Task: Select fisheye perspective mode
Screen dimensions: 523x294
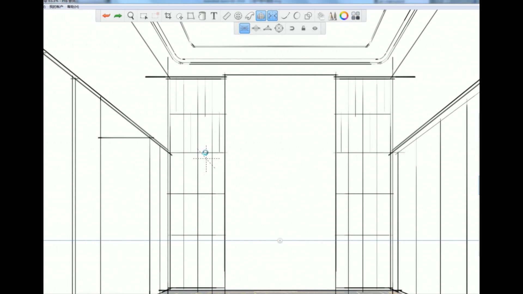Action: 279,28
